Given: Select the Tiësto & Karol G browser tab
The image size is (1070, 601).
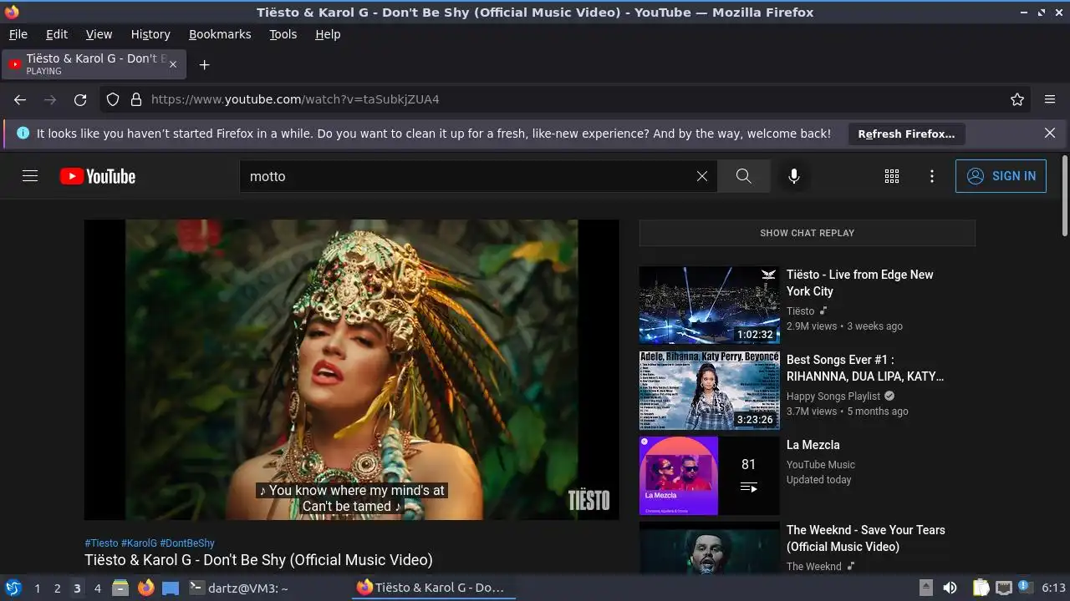Looking at the screenshot, I should pos(94,64).
